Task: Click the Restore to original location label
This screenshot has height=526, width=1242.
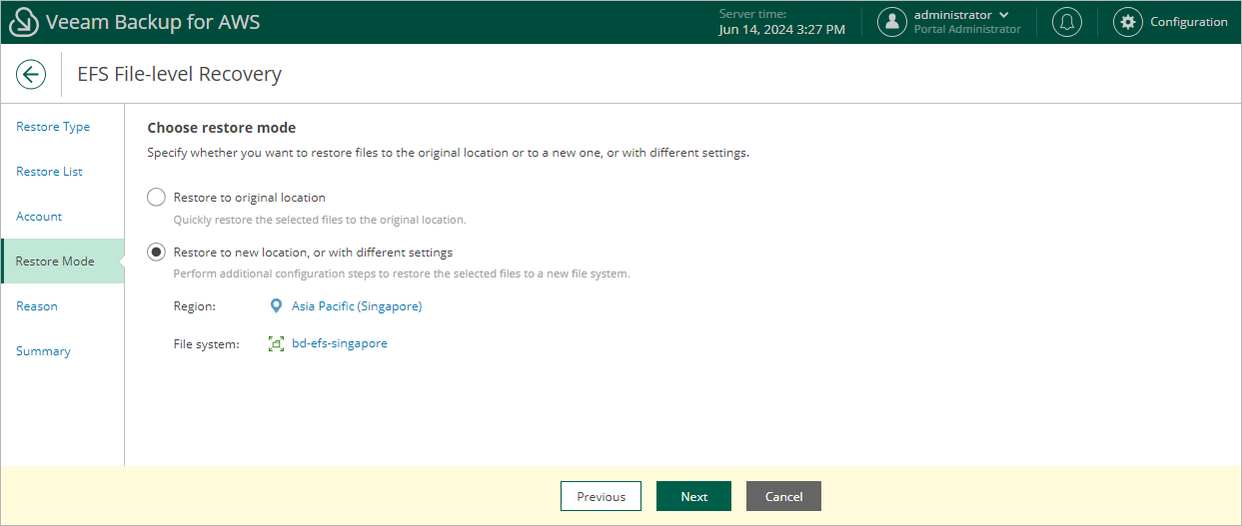Action: [x=250, y=198]
